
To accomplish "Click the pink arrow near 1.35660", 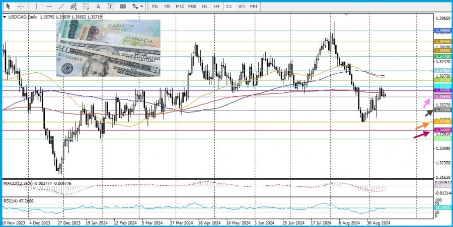I will [x=426, y=102].
